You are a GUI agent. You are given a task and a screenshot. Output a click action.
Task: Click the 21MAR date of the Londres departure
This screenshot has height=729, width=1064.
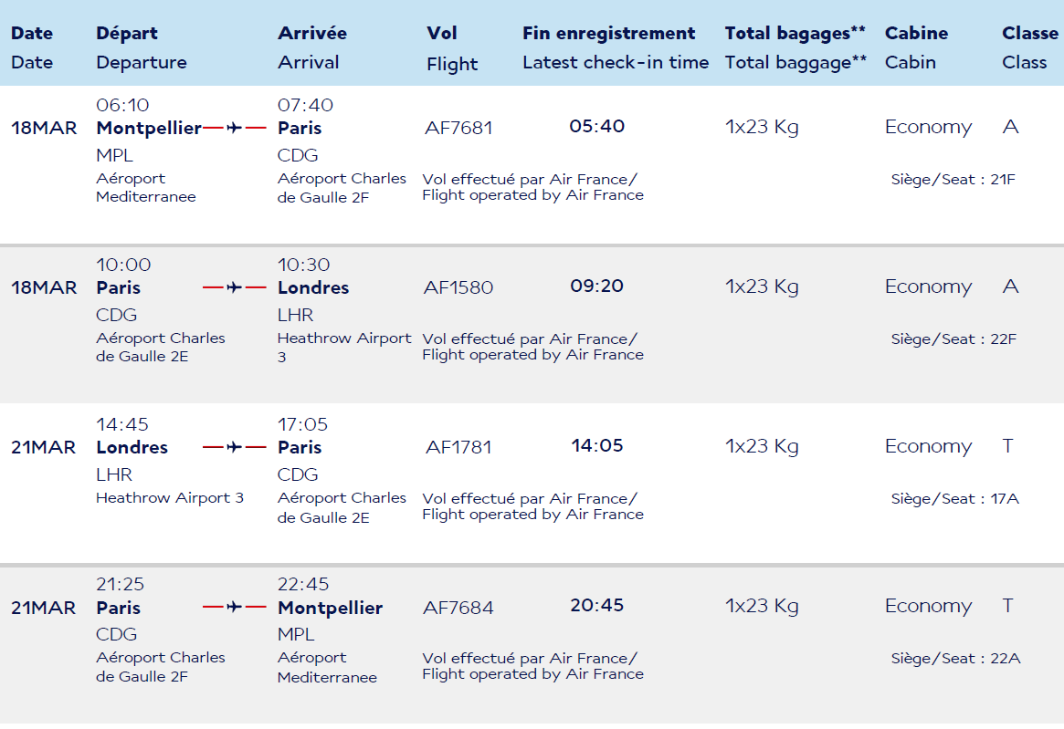click(44, 448)
